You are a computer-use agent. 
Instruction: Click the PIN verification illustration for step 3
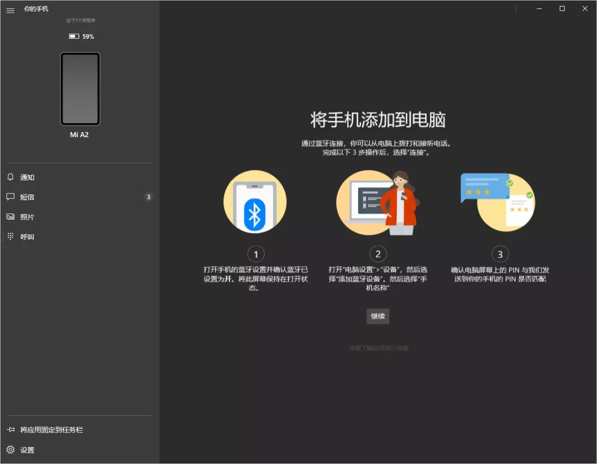coord(498,202)
